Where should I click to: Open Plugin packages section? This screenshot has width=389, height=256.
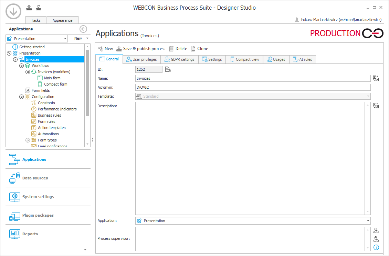tap(48, 215)
